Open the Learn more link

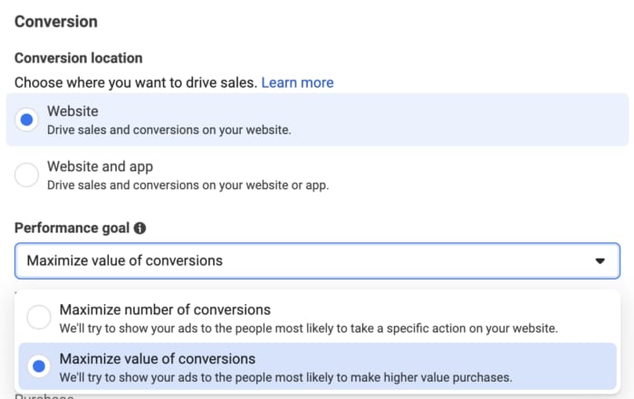point(297,82)
